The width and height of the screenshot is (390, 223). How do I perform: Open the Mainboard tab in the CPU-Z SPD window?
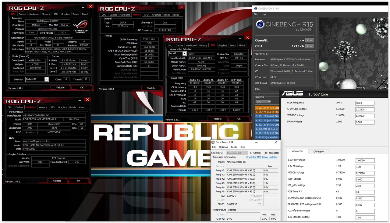(191, 46)
